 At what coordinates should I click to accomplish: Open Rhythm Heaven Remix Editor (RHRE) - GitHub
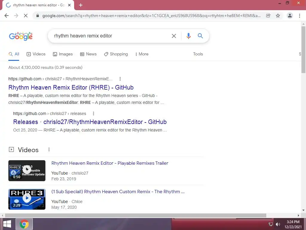(x=71, y=87)
